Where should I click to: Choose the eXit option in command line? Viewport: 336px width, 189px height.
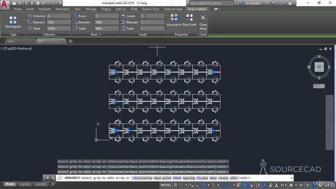(x=234, y=178)
